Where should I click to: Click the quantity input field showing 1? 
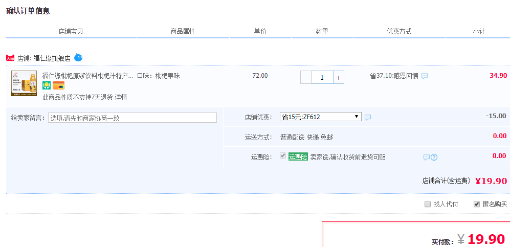click(322, 78)
